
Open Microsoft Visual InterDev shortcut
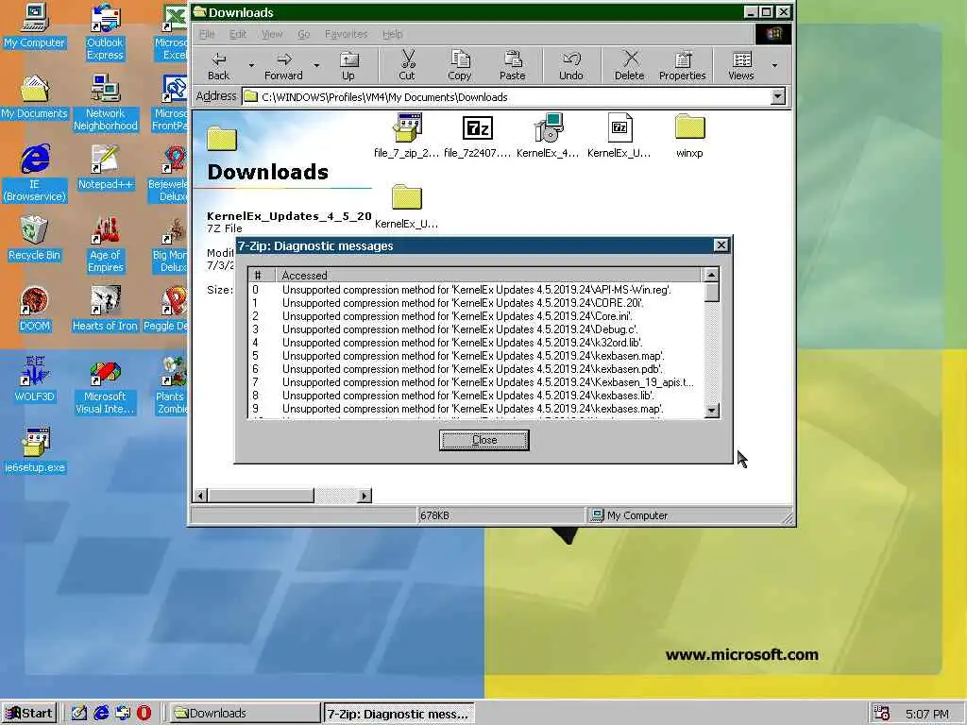click(105, 386)
